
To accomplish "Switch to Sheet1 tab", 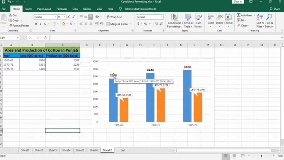I will pyautogui.click(x=25, y=150).
